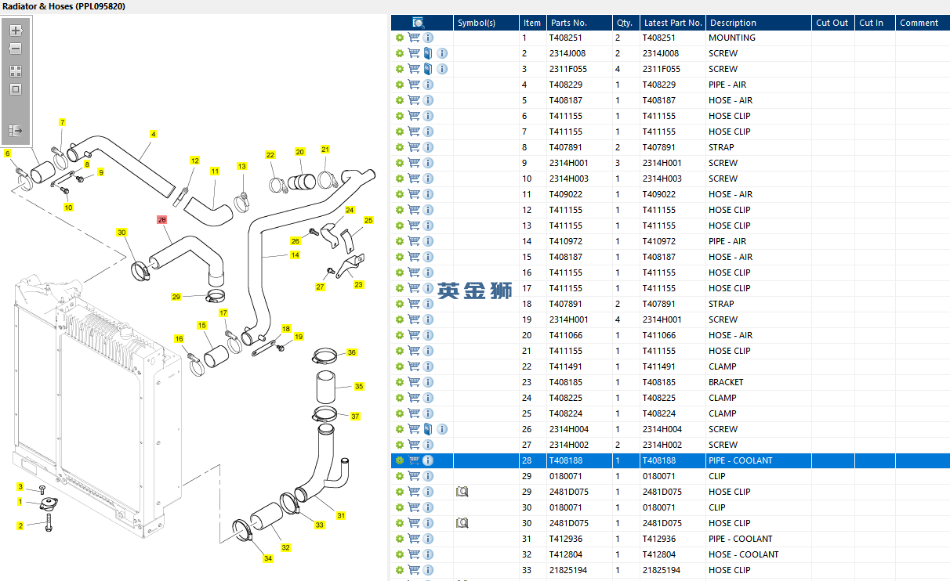Select highlighted callout 28 on the diagram

tap(162, 220)
